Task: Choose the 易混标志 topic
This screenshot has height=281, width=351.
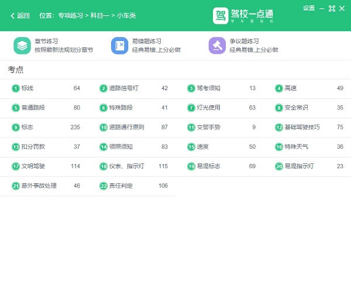Action: click(208, 166)
